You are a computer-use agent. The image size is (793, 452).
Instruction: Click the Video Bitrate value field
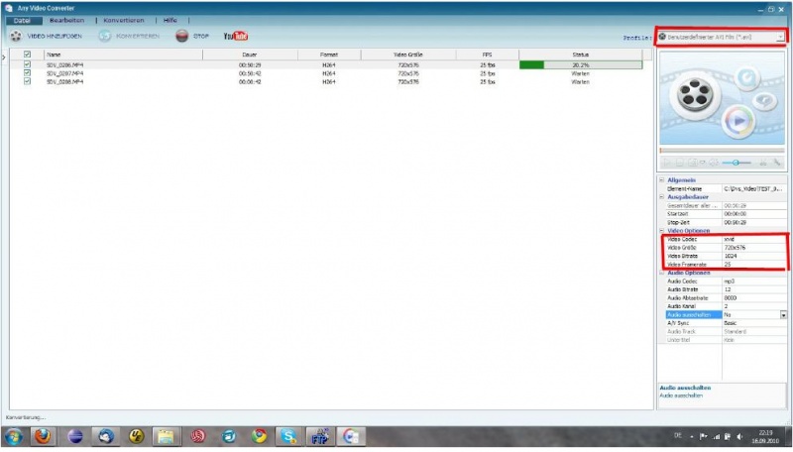pos(753,256)
